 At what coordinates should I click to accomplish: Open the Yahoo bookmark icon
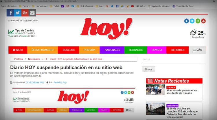tap(62, 6)
